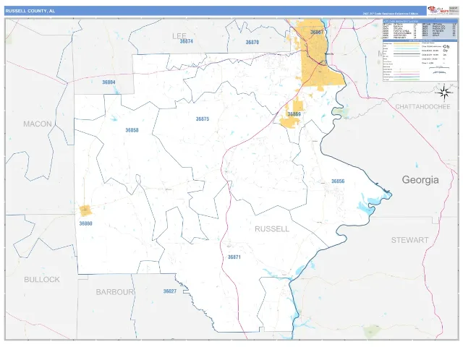Click the RUSSELL county label
This screenshot has height=347, width=463.
tap(272, 229)
